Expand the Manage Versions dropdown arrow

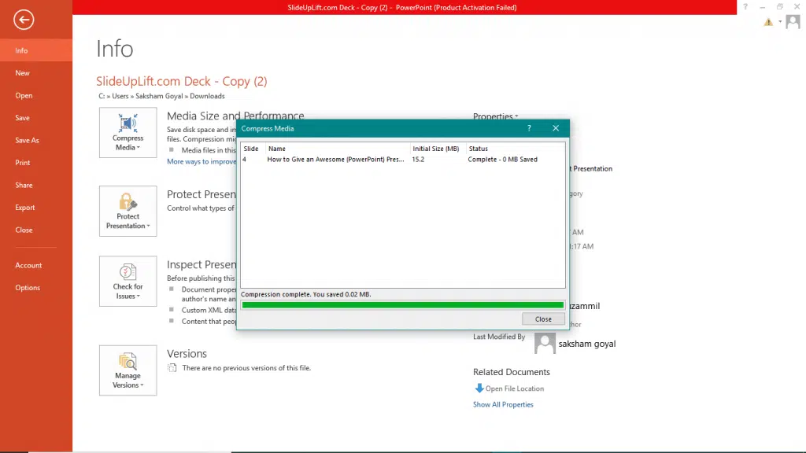pyautogui.click(x=142, y=385)
